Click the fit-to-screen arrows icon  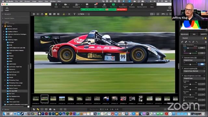(69, 14)
